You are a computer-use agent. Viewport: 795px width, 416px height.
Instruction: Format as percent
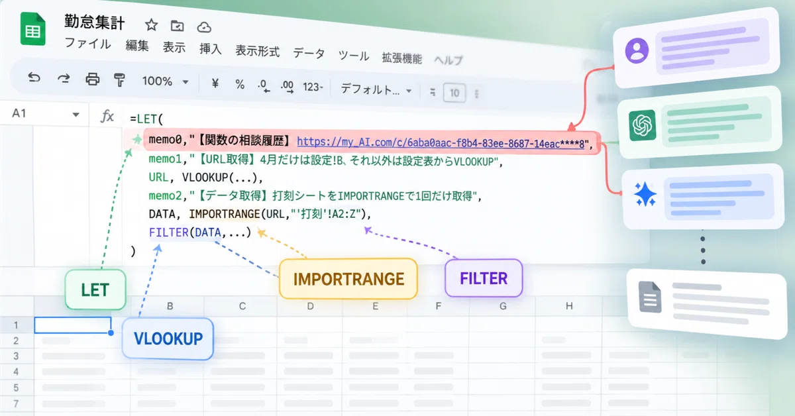(x=240, y=85)
